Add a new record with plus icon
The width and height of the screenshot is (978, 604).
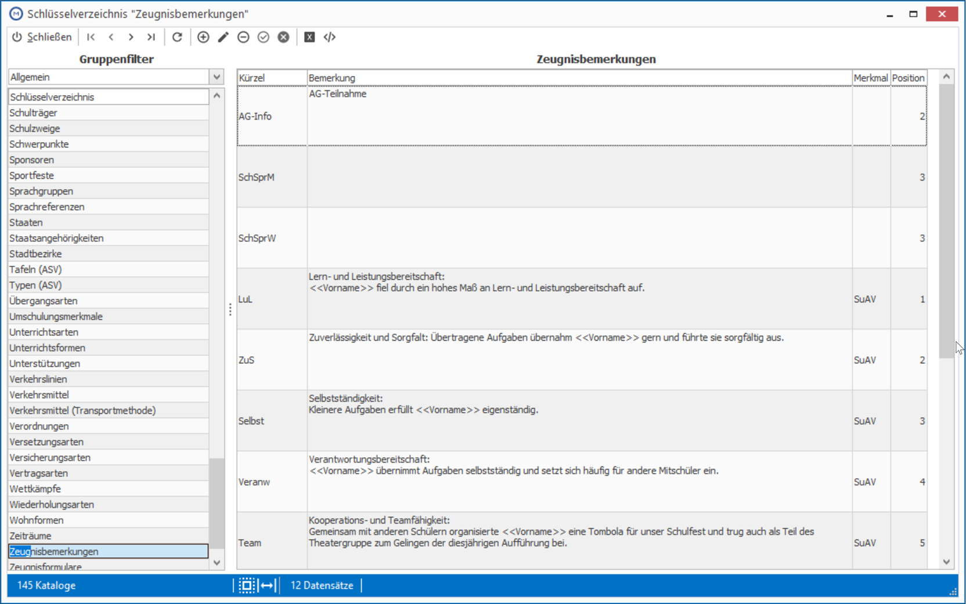(x=203, y=37)
